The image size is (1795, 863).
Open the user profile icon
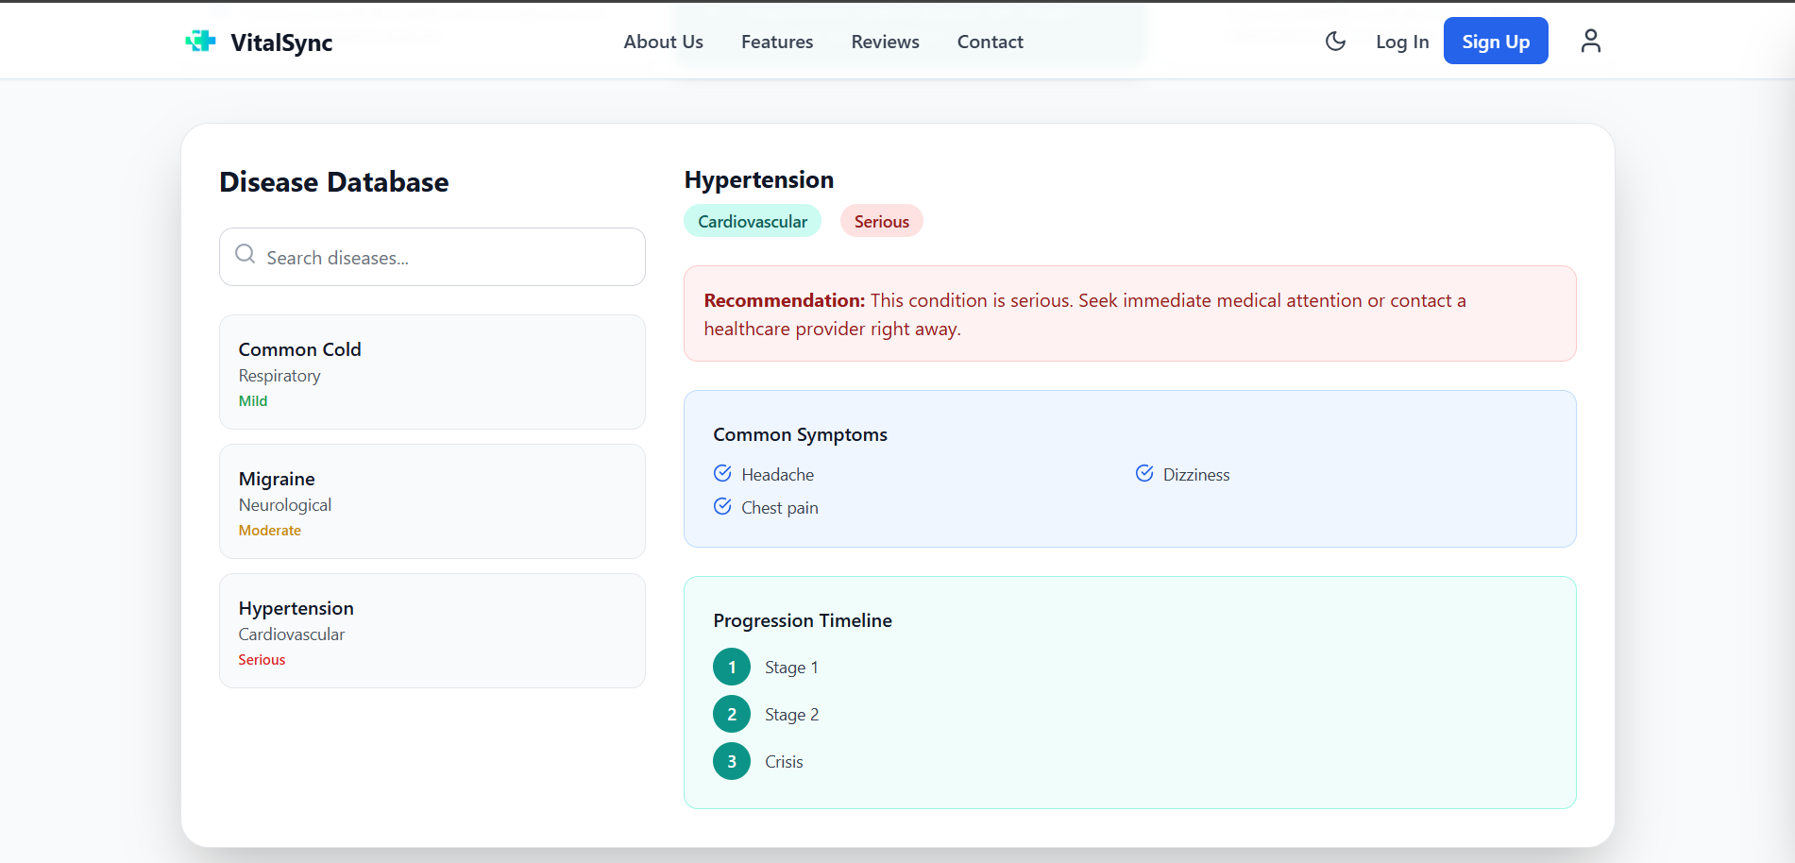click(x=1590, y=42)
